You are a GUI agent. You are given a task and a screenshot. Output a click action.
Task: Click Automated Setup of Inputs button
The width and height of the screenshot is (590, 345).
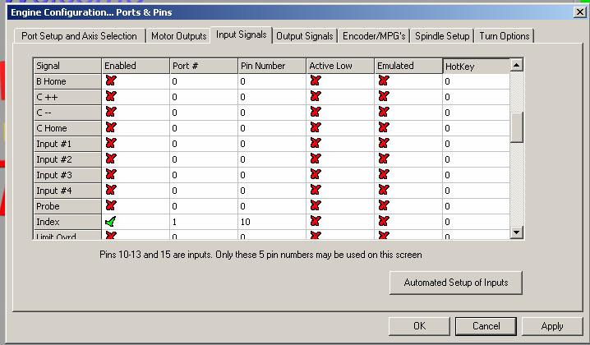pos(456,283)
